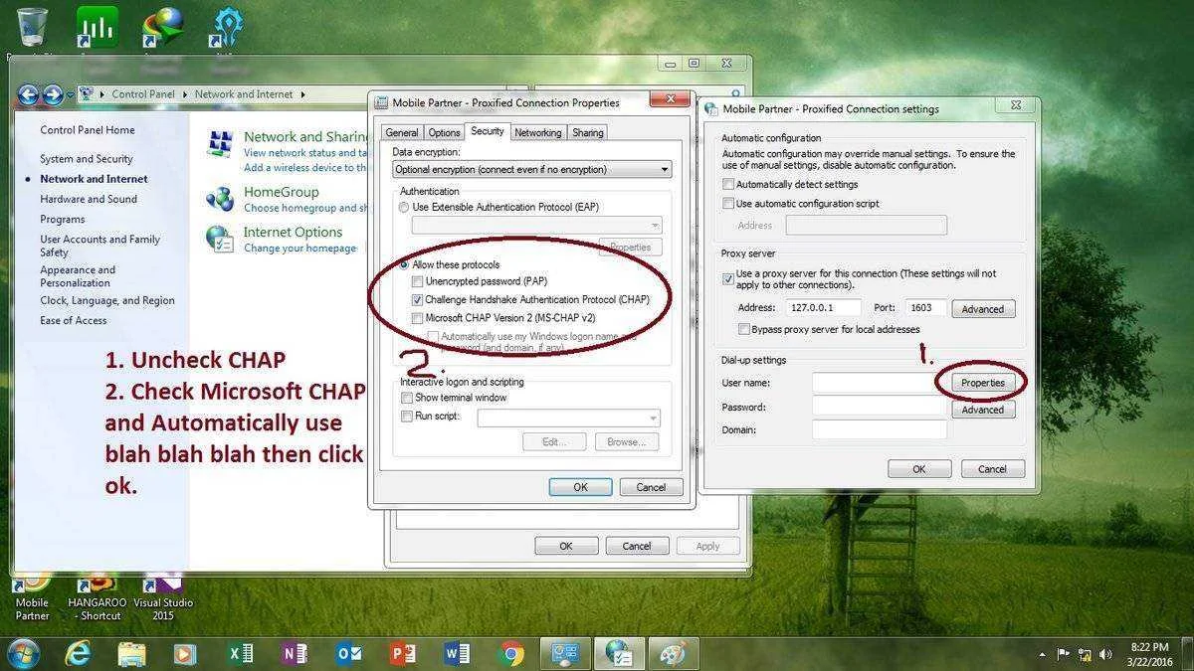
Task: Enable the Run script checkbox
Action: (x=406, y=417)
